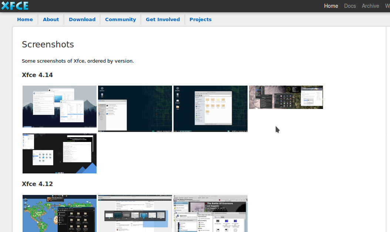Open the Archive link in the top bar

(370, 6)
